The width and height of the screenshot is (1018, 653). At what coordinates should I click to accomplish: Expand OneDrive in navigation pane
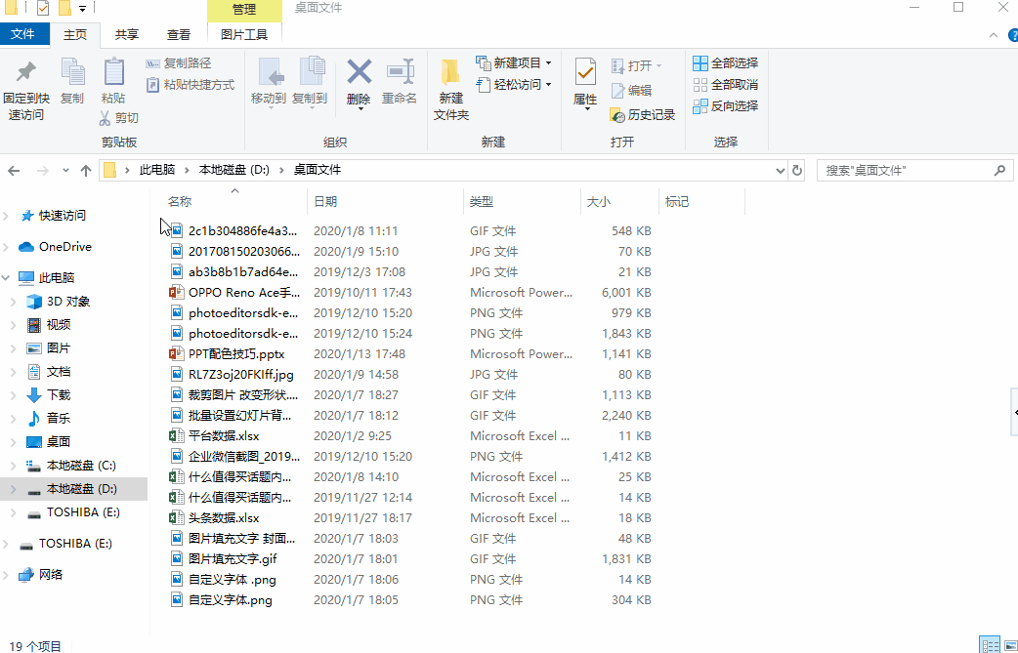pos(7,247)
